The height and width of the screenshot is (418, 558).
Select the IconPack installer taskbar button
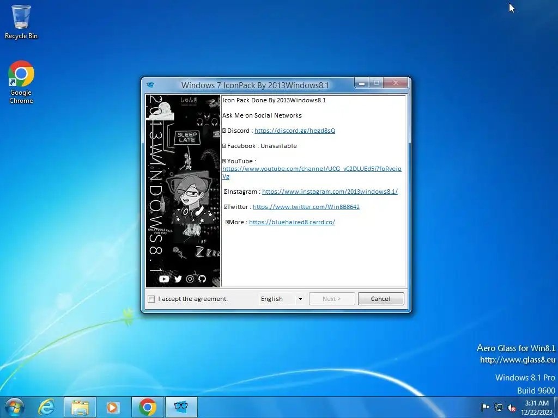pyautogui.click(x=181, y=407)
